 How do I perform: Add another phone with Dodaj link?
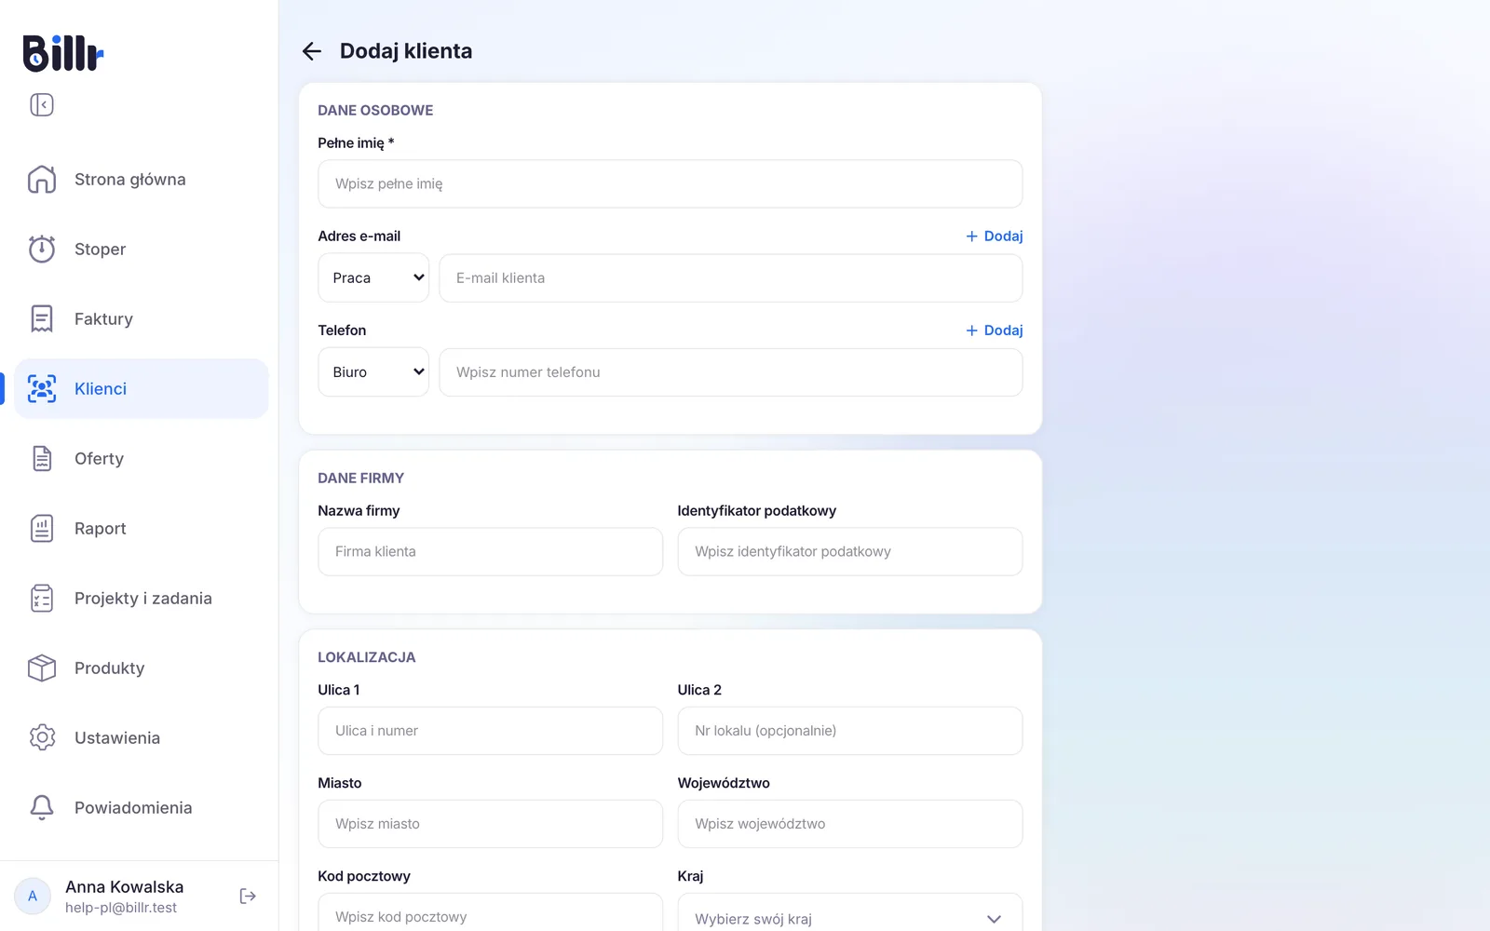(x=994, y=331)
